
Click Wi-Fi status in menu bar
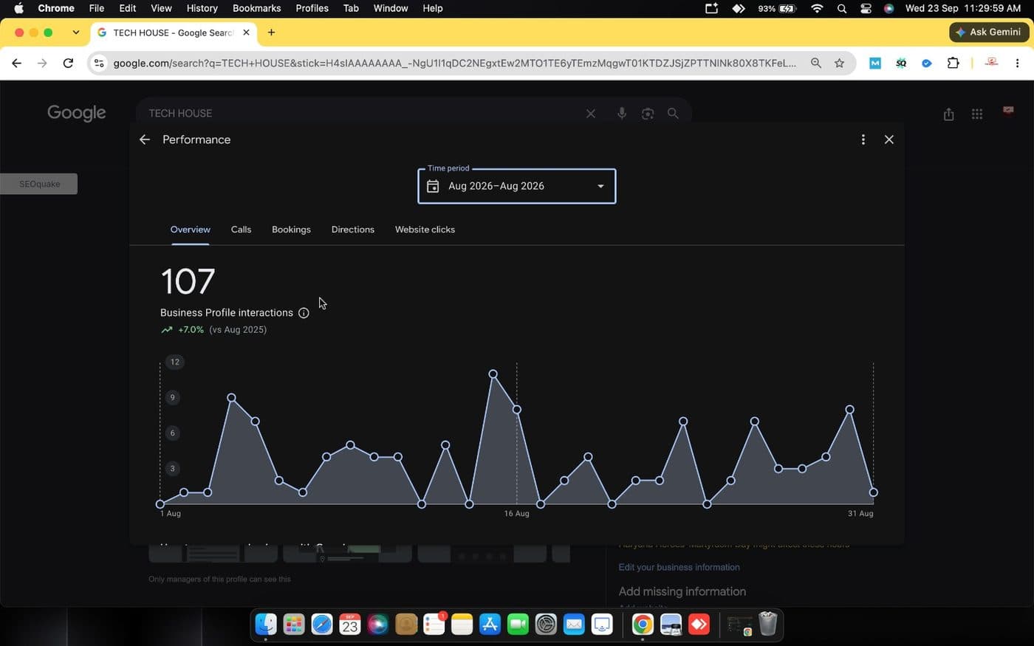(x=817, y=8)
